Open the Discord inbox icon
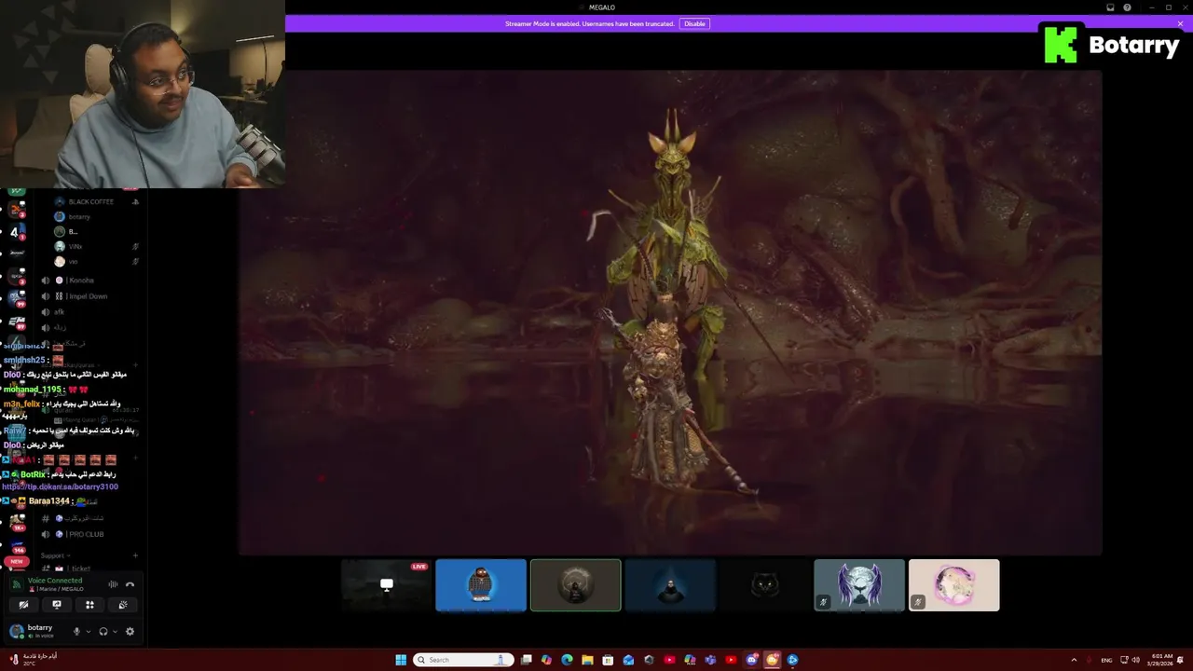The image size is (1193, 671). coord(1110,7)
